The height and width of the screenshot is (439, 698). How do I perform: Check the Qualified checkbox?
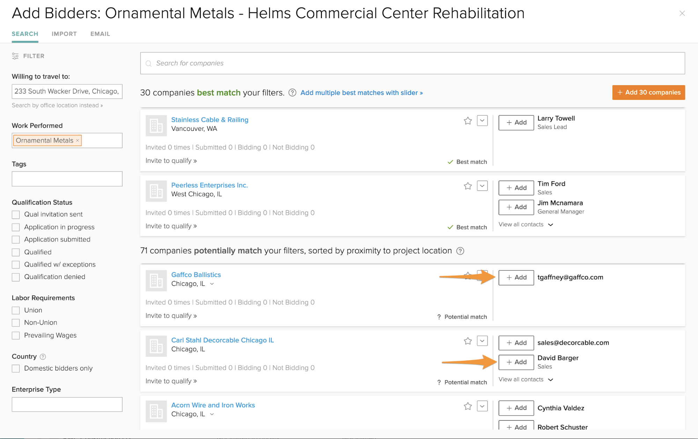16,252
